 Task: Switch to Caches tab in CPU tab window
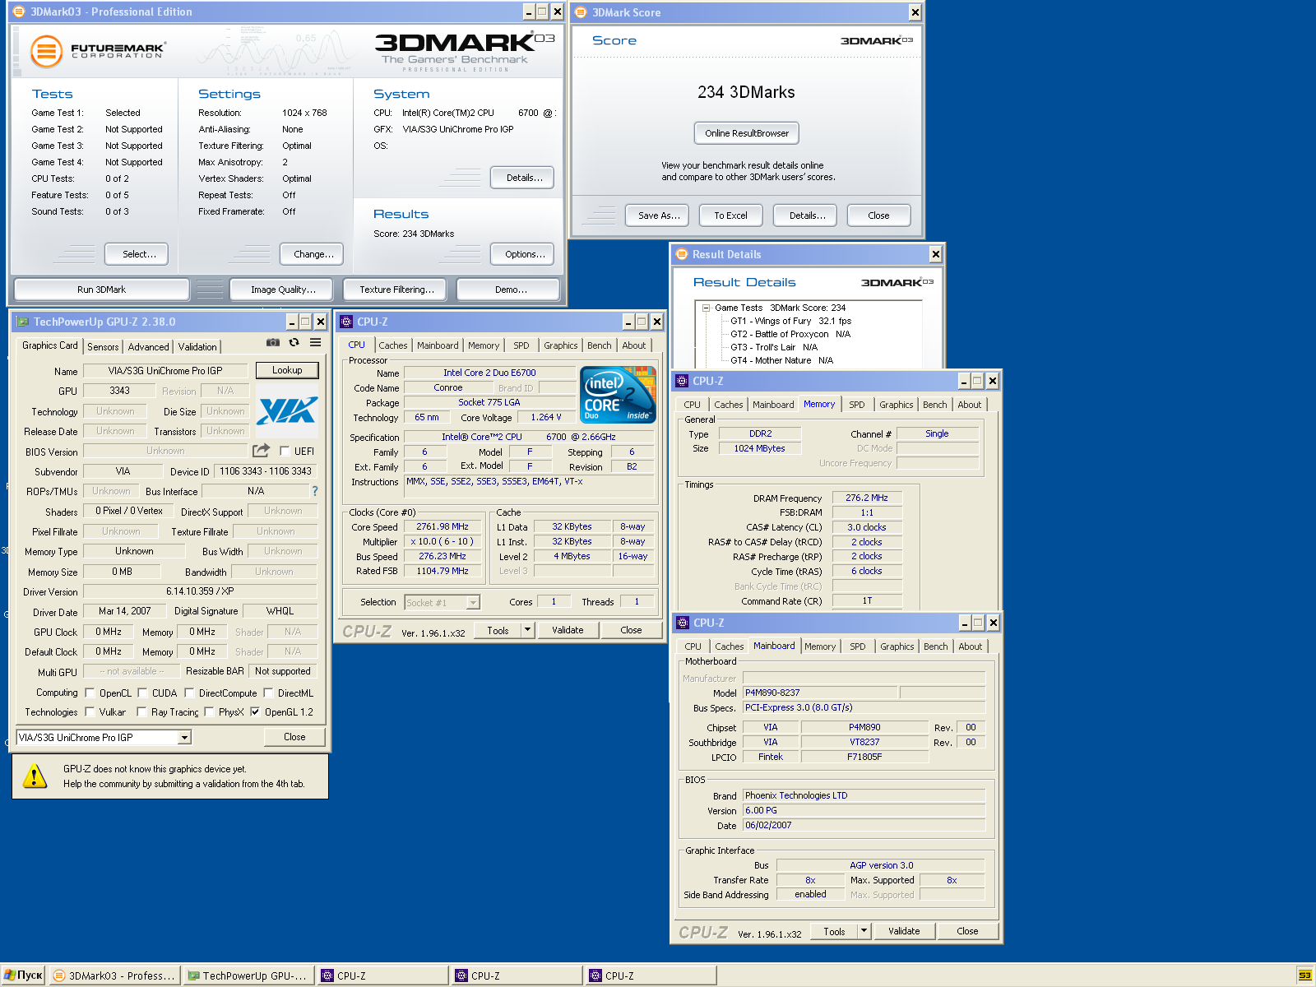click(393, 345)
